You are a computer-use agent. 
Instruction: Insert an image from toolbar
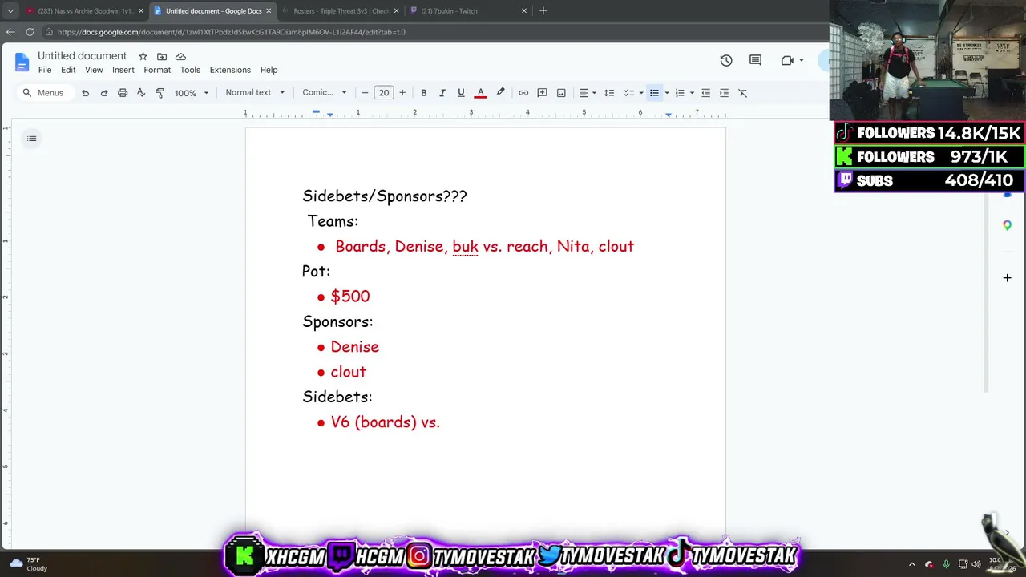pos(561,93)
